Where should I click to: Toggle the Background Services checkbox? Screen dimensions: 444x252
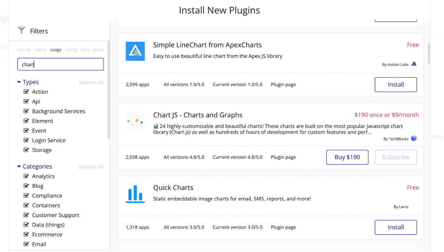click(26, 111)
